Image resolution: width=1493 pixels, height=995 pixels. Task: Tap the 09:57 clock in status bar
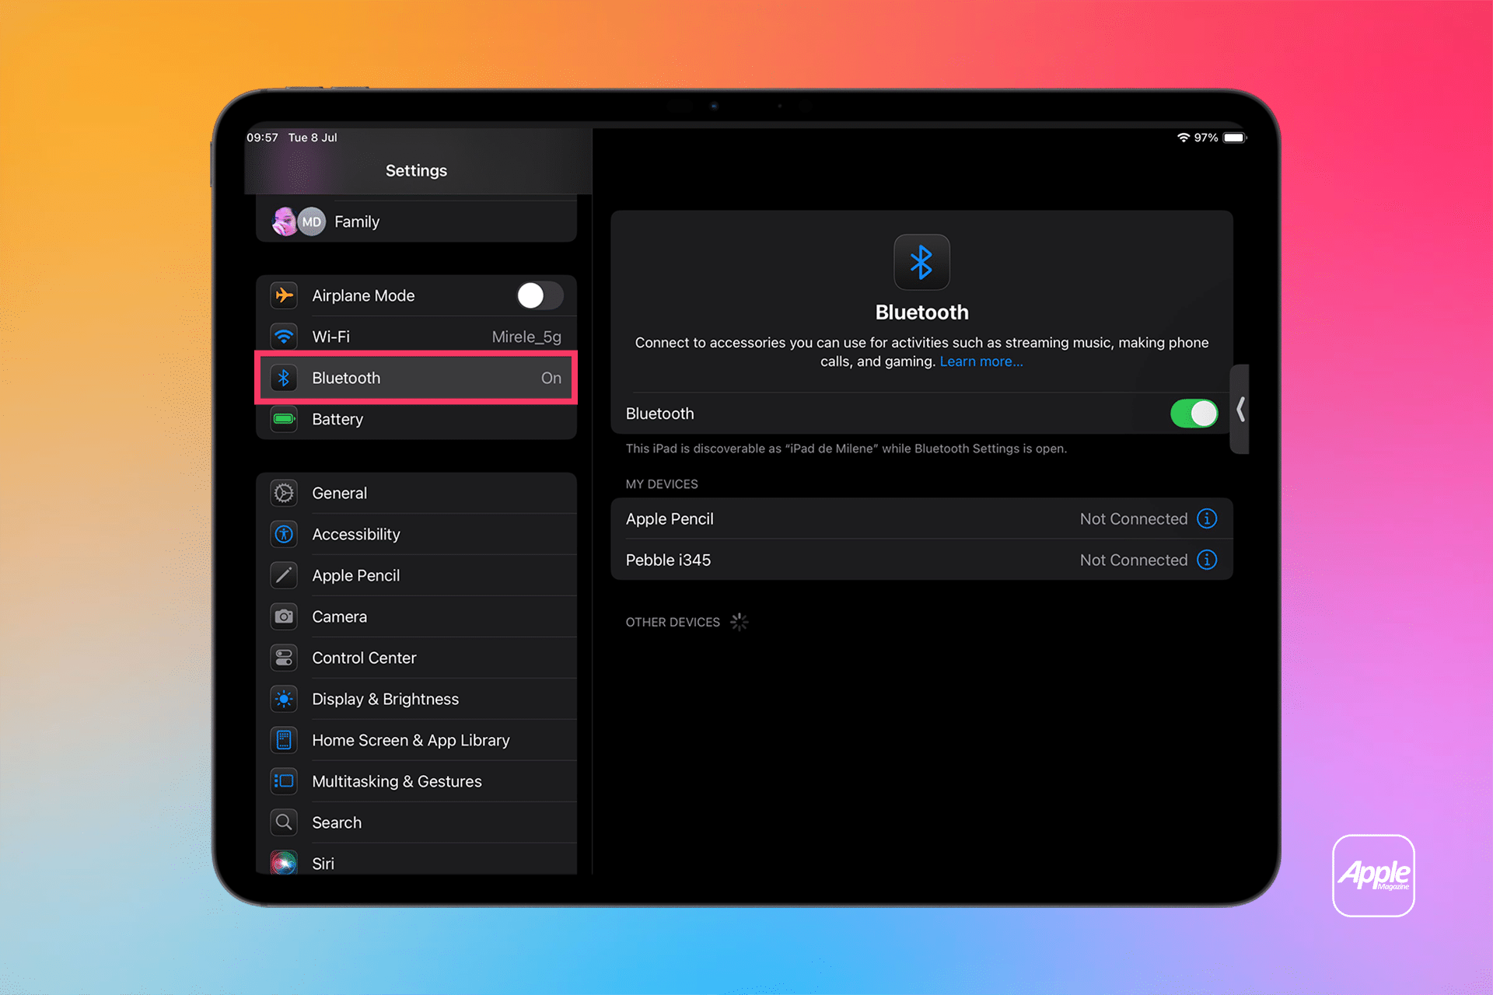click(x=262, y=138)
